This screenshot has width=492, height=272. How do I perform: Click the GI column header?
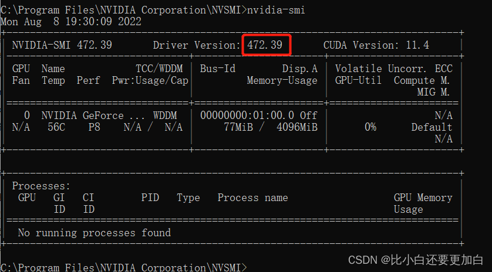click(59, 198)
